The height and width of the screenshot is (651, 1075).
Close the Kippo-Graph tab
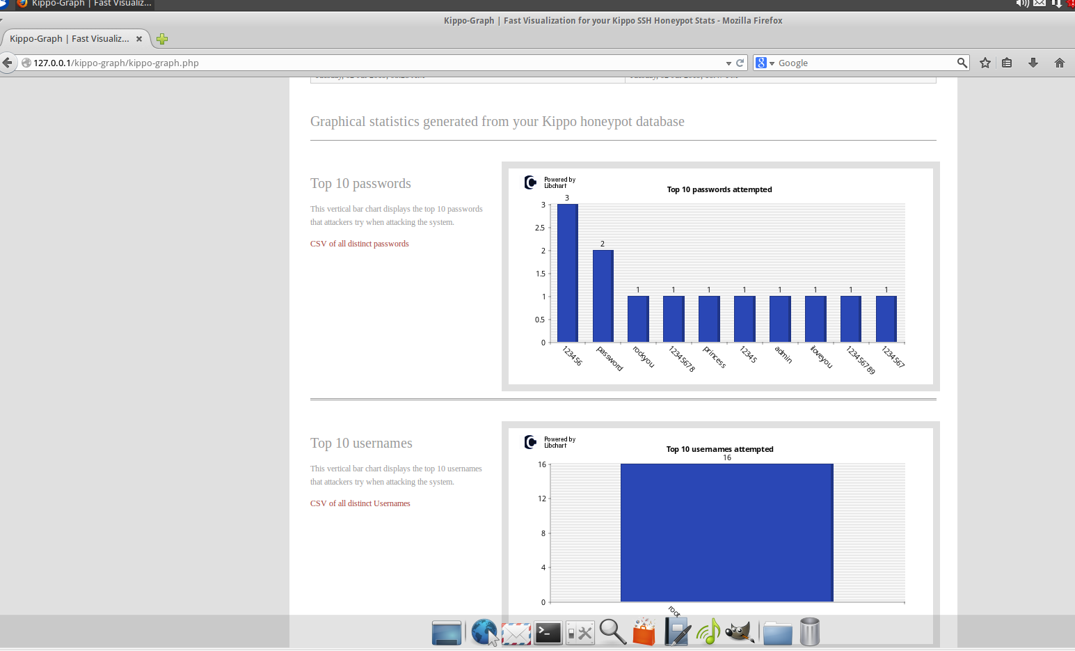[x=139, y=39]
